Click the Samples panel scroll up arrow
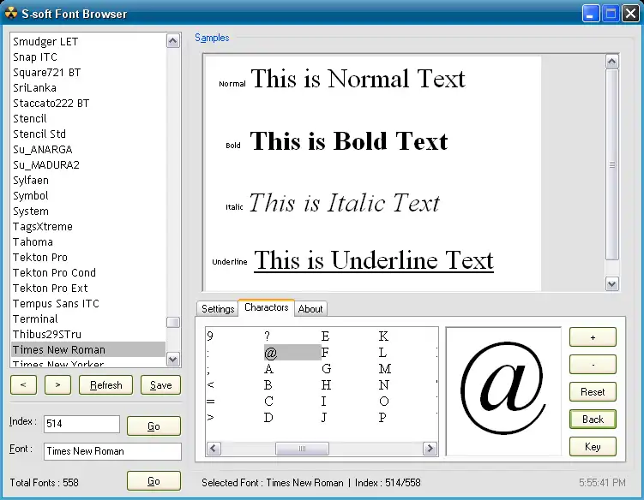644x500 pixels. [612, 62]
